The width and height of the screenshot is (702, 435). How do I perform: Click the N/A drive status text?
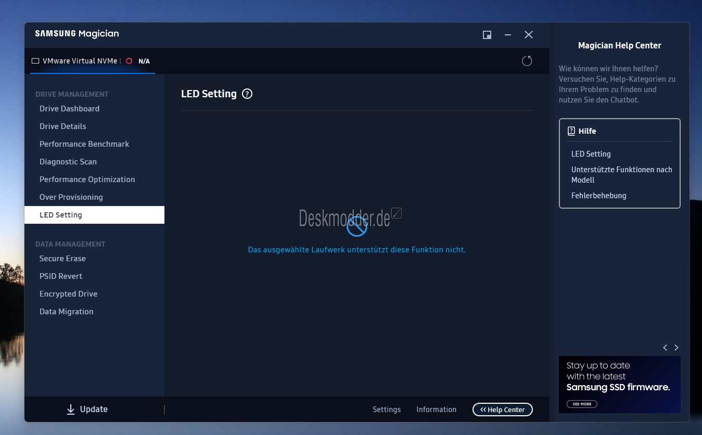144,61
